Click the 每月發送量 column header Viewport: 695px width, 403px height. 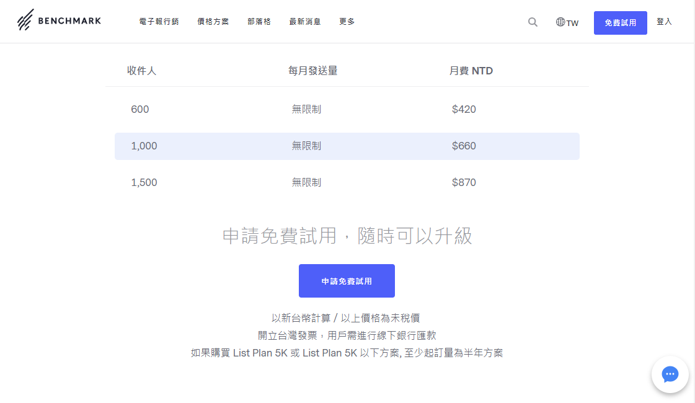point(313,71)
